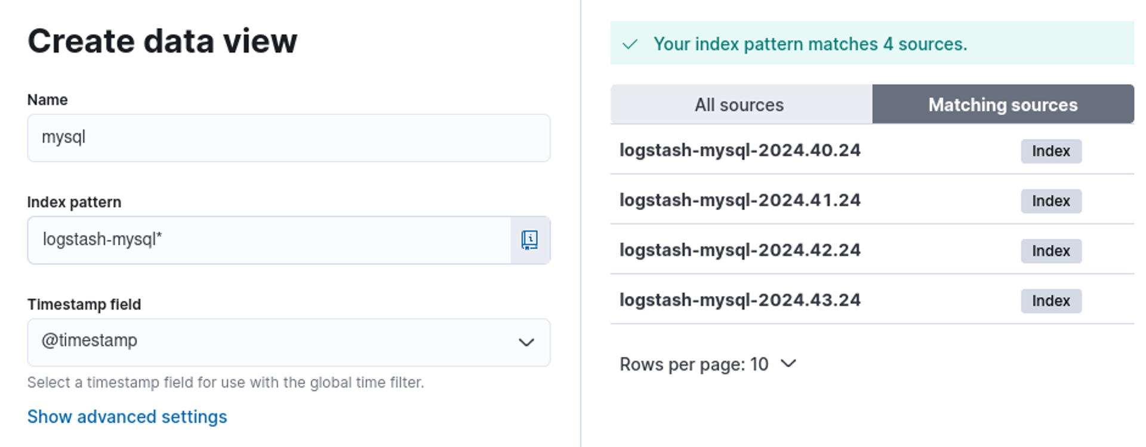Click the logstash-mysql-2024.42.24 source entry
This screenshot has width=1146, height=447.
point(740,250)
